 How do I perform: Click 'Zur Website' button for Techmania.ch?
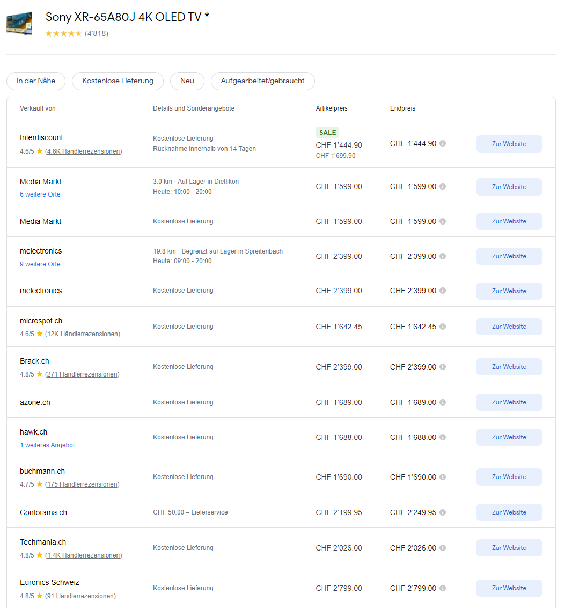coord(509,548)
